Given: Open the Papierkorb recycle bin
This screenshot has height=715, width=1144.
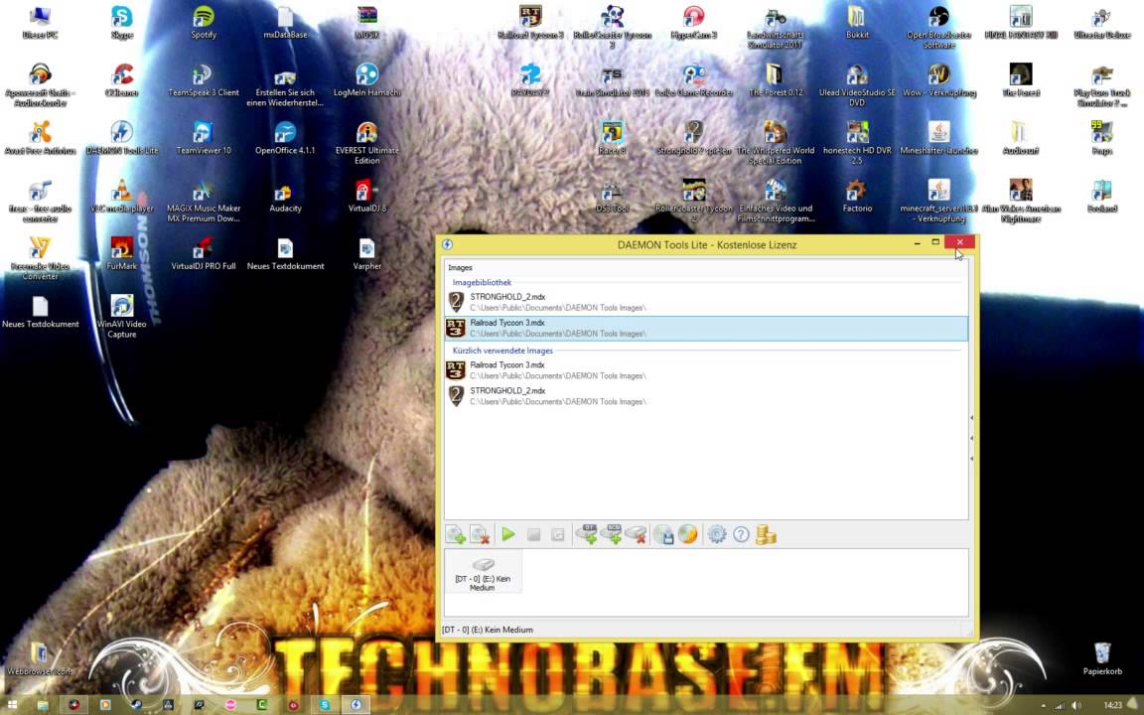Looking at the screenshot, I should pyautogui.click(x=1102, y=658).
